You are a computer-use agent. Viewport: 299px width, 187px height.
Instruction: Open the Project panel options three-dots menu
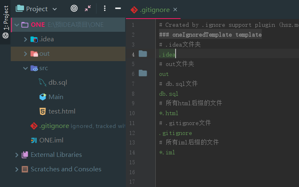point(105,8)
